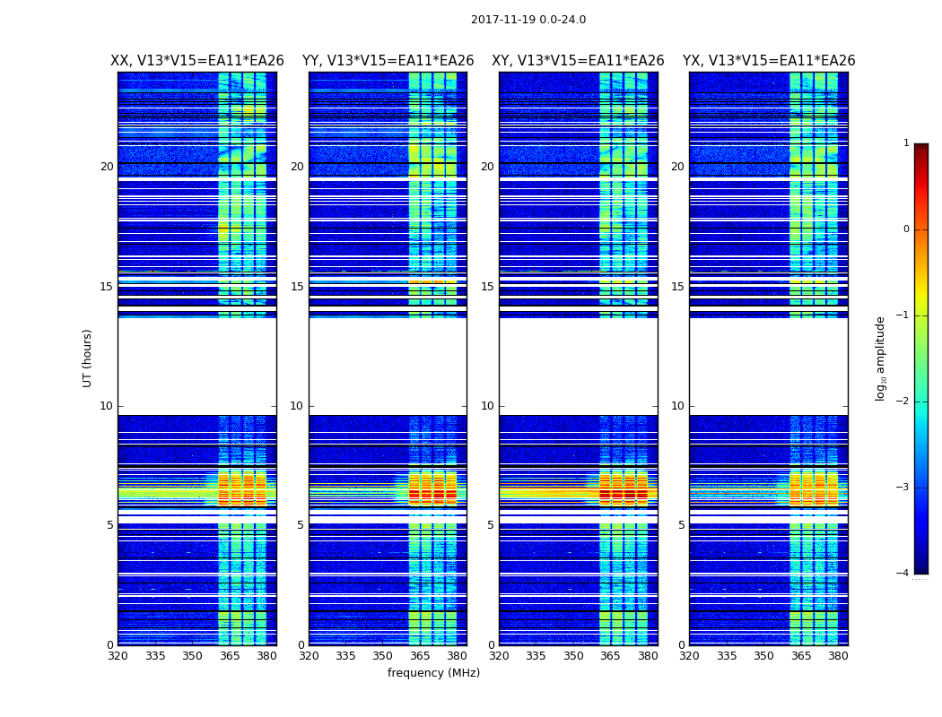The image size is (942, 717).
Task: Click the frequency (MHz) x-axis label
Action: pos(433,673)
